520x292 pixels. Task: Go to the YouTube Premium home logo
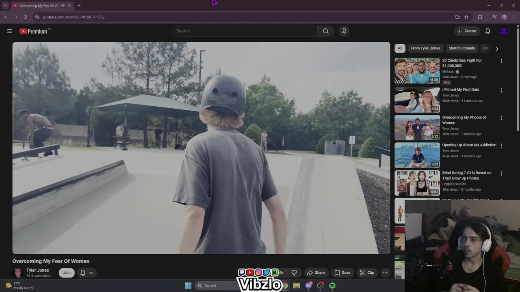pos(33,31)
